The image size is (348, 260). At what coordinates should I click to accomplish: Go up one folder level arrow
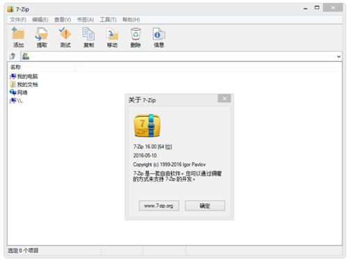pyautogui.click(x=13, y=56)
